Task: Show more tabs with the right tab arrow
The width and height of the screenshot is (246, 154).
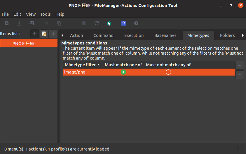Action: pyautogui.click(x=243, y=35)
